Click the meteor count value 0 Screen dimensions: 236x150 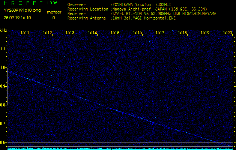(x=53, y=18)
